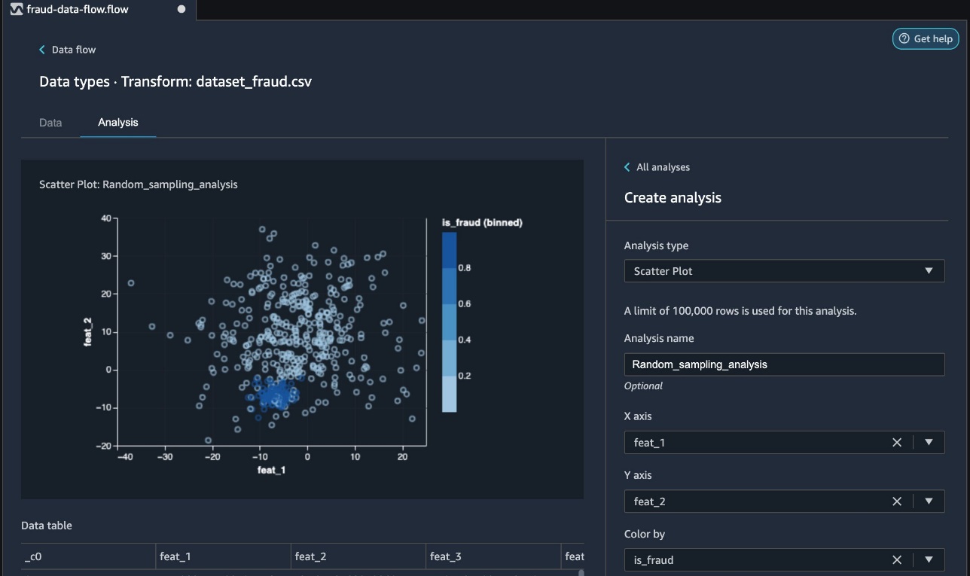Screen dimensions: 970x576
Task: Clear the X axis feat_1 selection
Action: (896, 443)
